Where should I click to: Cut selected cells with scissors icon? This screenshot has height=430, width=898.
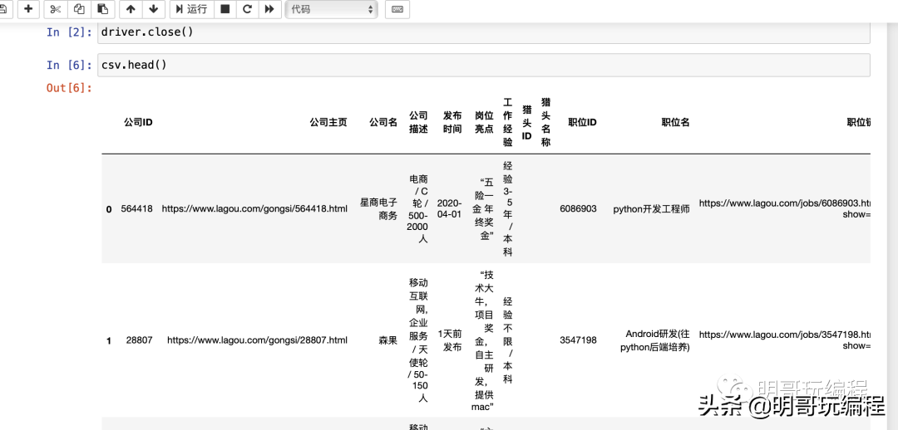[56, 9]
